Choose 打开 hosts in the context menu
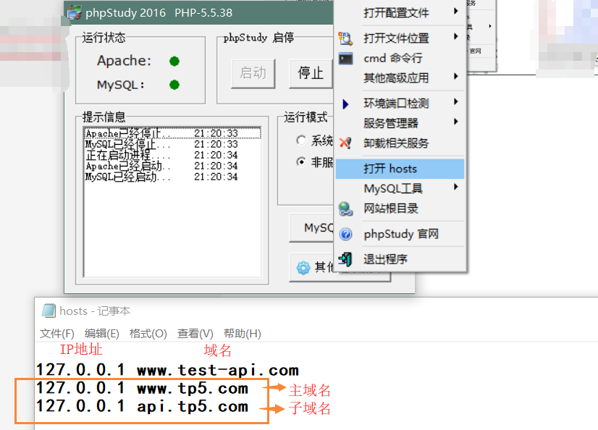The width and height of the screenshot is (598, 430). [x=400, y=169]
